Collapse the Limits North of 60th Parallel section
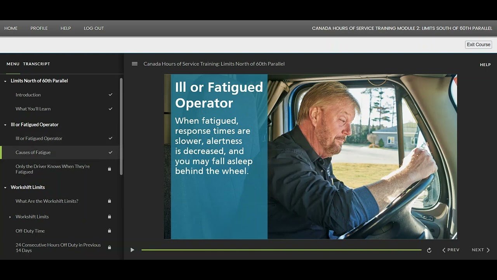The width and height of the screenshot is (497, 280). pyautogui.click(x=5, y=81)
